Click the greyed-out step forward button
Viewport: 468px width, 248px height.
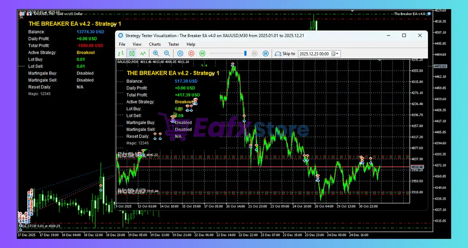click(255, 54)
